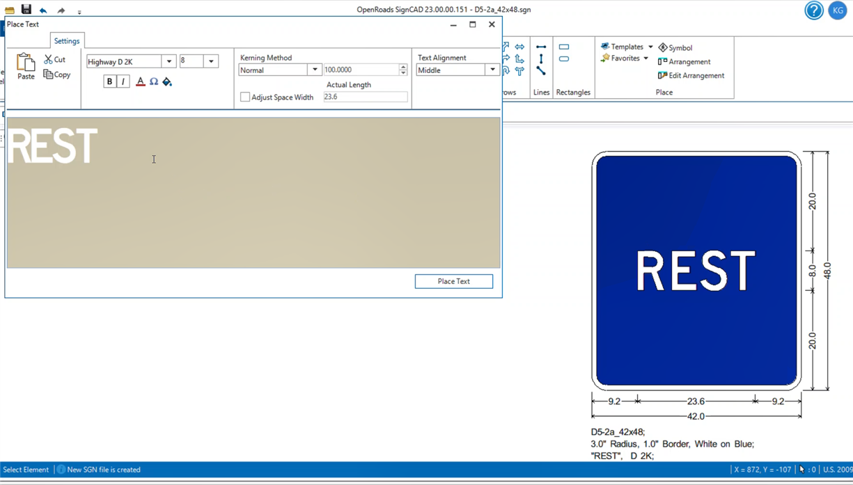Enable Adjust Space Width checkbox
853x485 pixels.
pos(245,97)
